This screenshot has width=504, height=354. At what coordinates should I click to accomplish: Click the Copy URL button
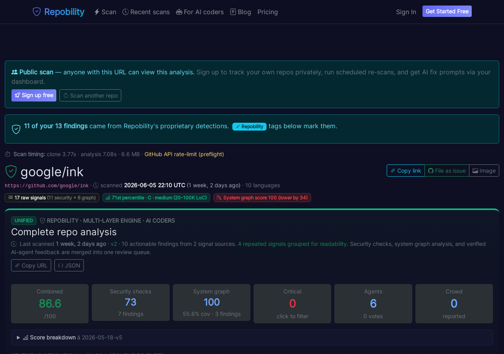click(x=31, y=265)
